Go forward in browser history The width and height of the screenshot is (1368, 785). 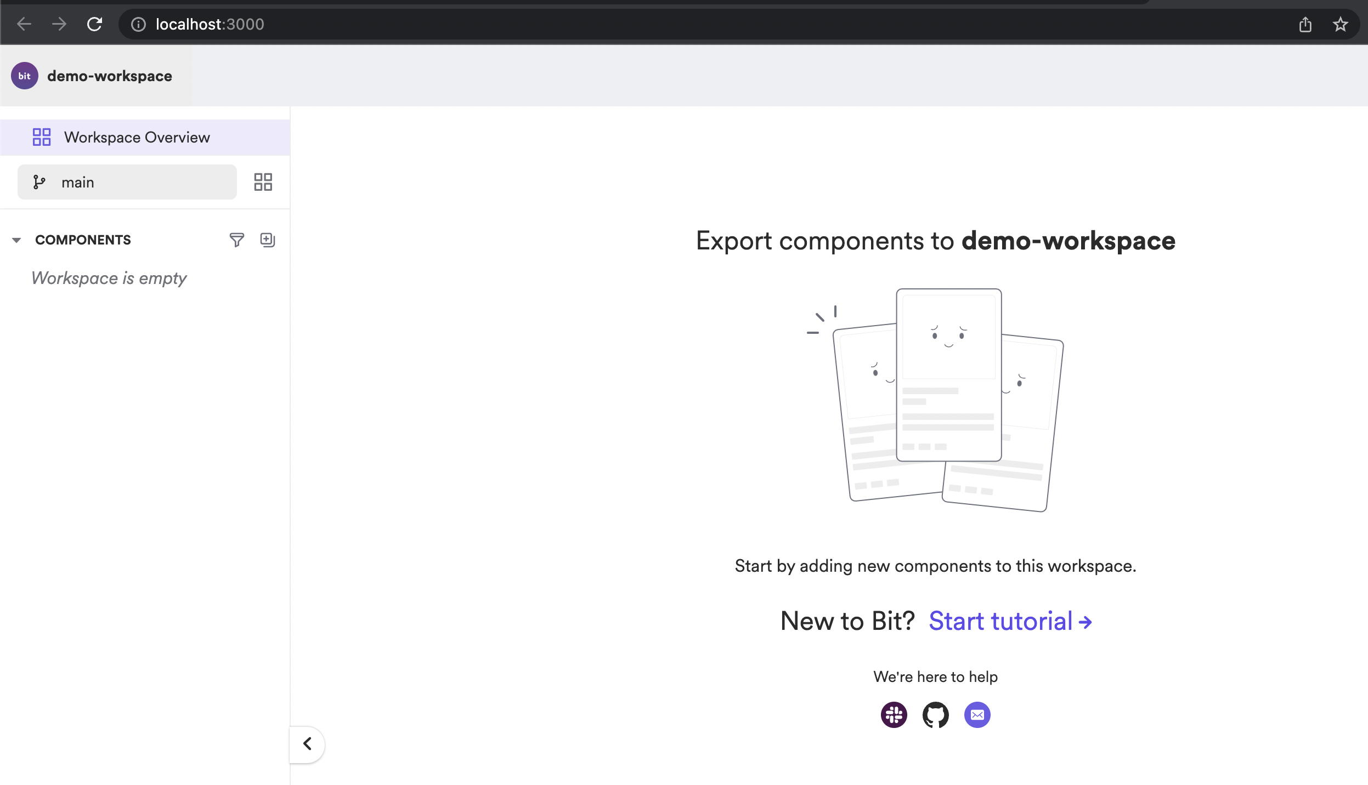pos(59,24)
